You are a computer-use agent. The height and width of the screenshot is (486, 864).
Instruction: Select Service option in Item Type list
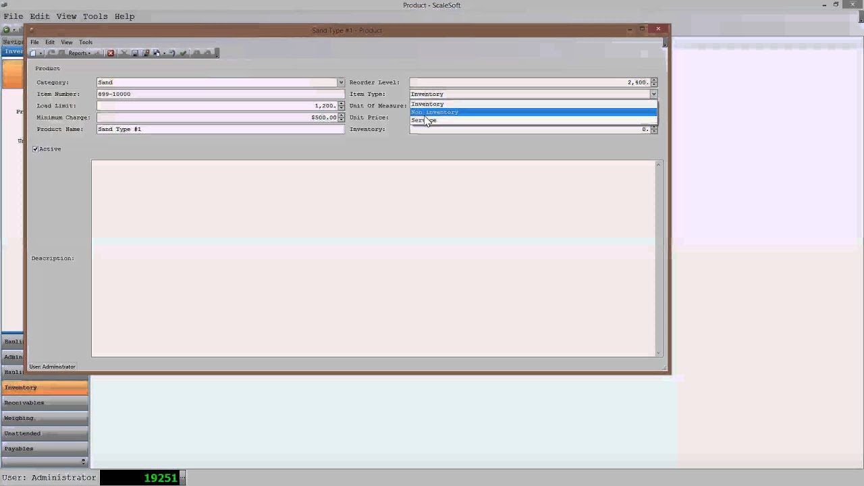[x=533, y=120]
